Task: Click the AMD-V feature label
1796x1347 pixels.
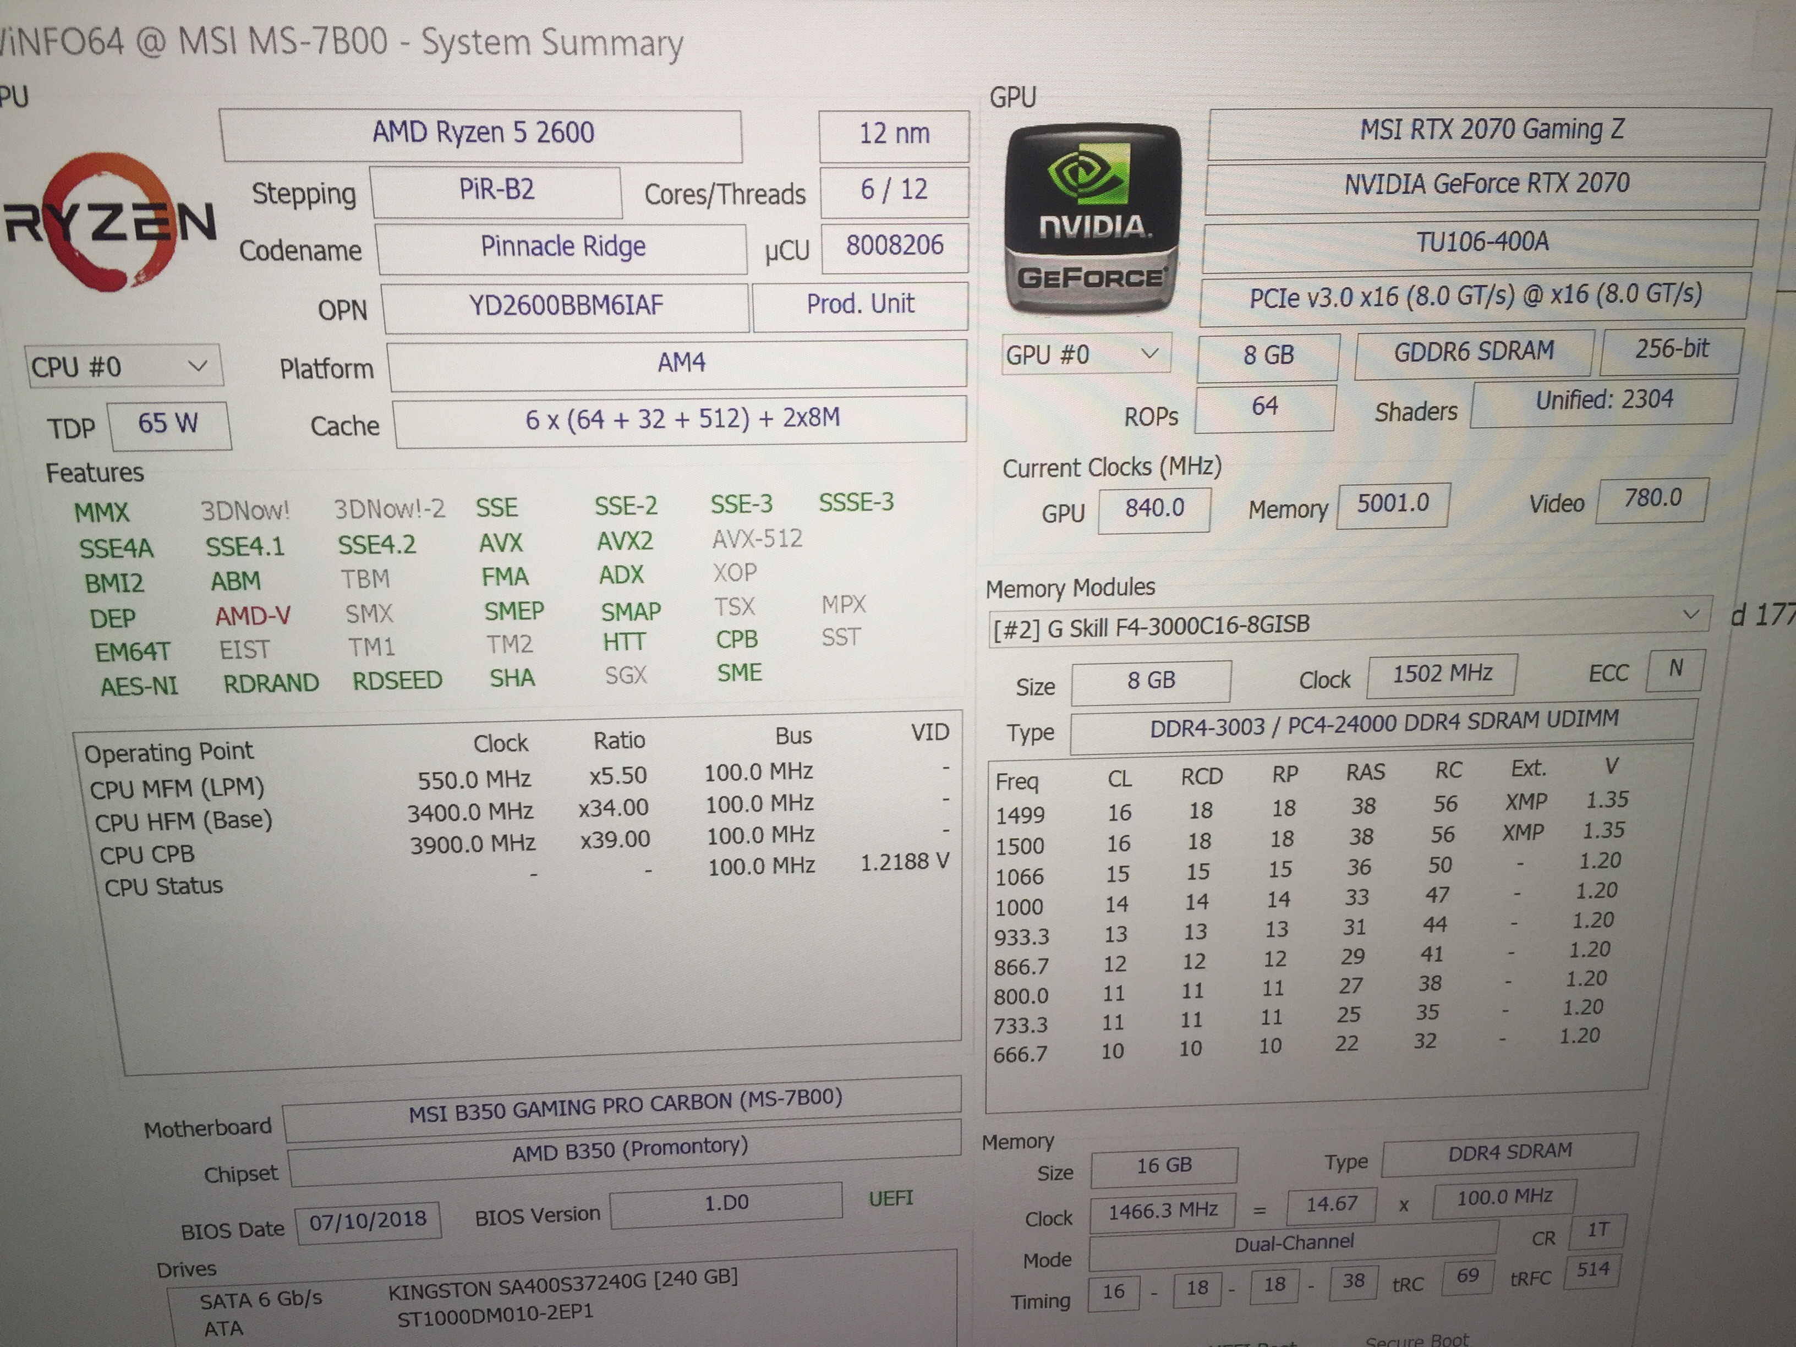Action: point(253,616)
